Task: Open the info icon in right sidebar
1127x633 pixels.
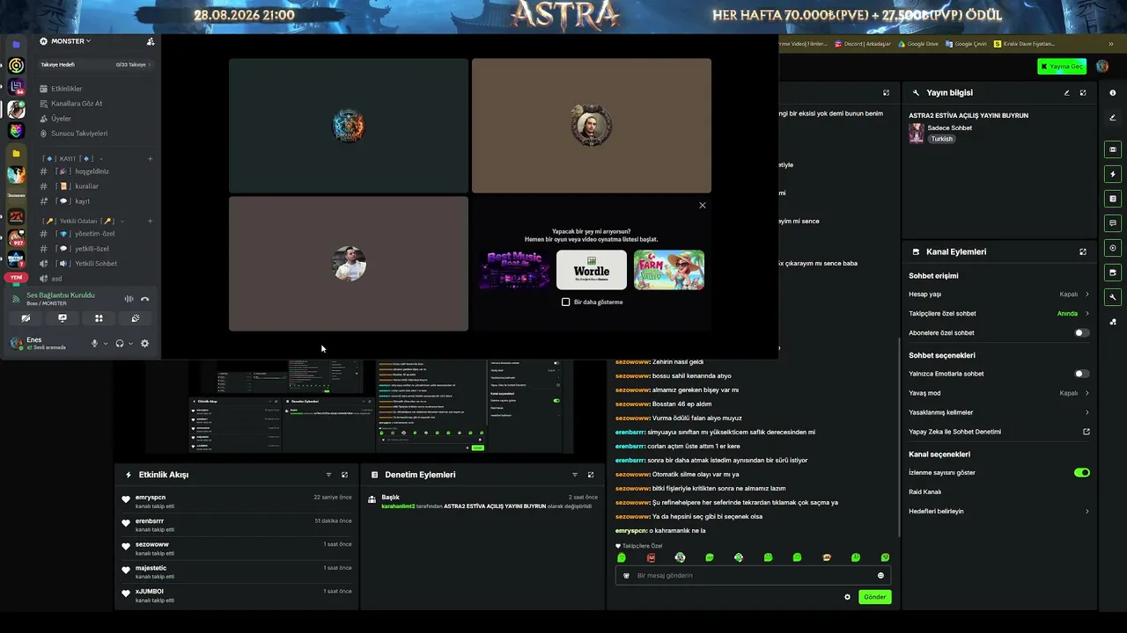Action: click(x=1113, y=92)
